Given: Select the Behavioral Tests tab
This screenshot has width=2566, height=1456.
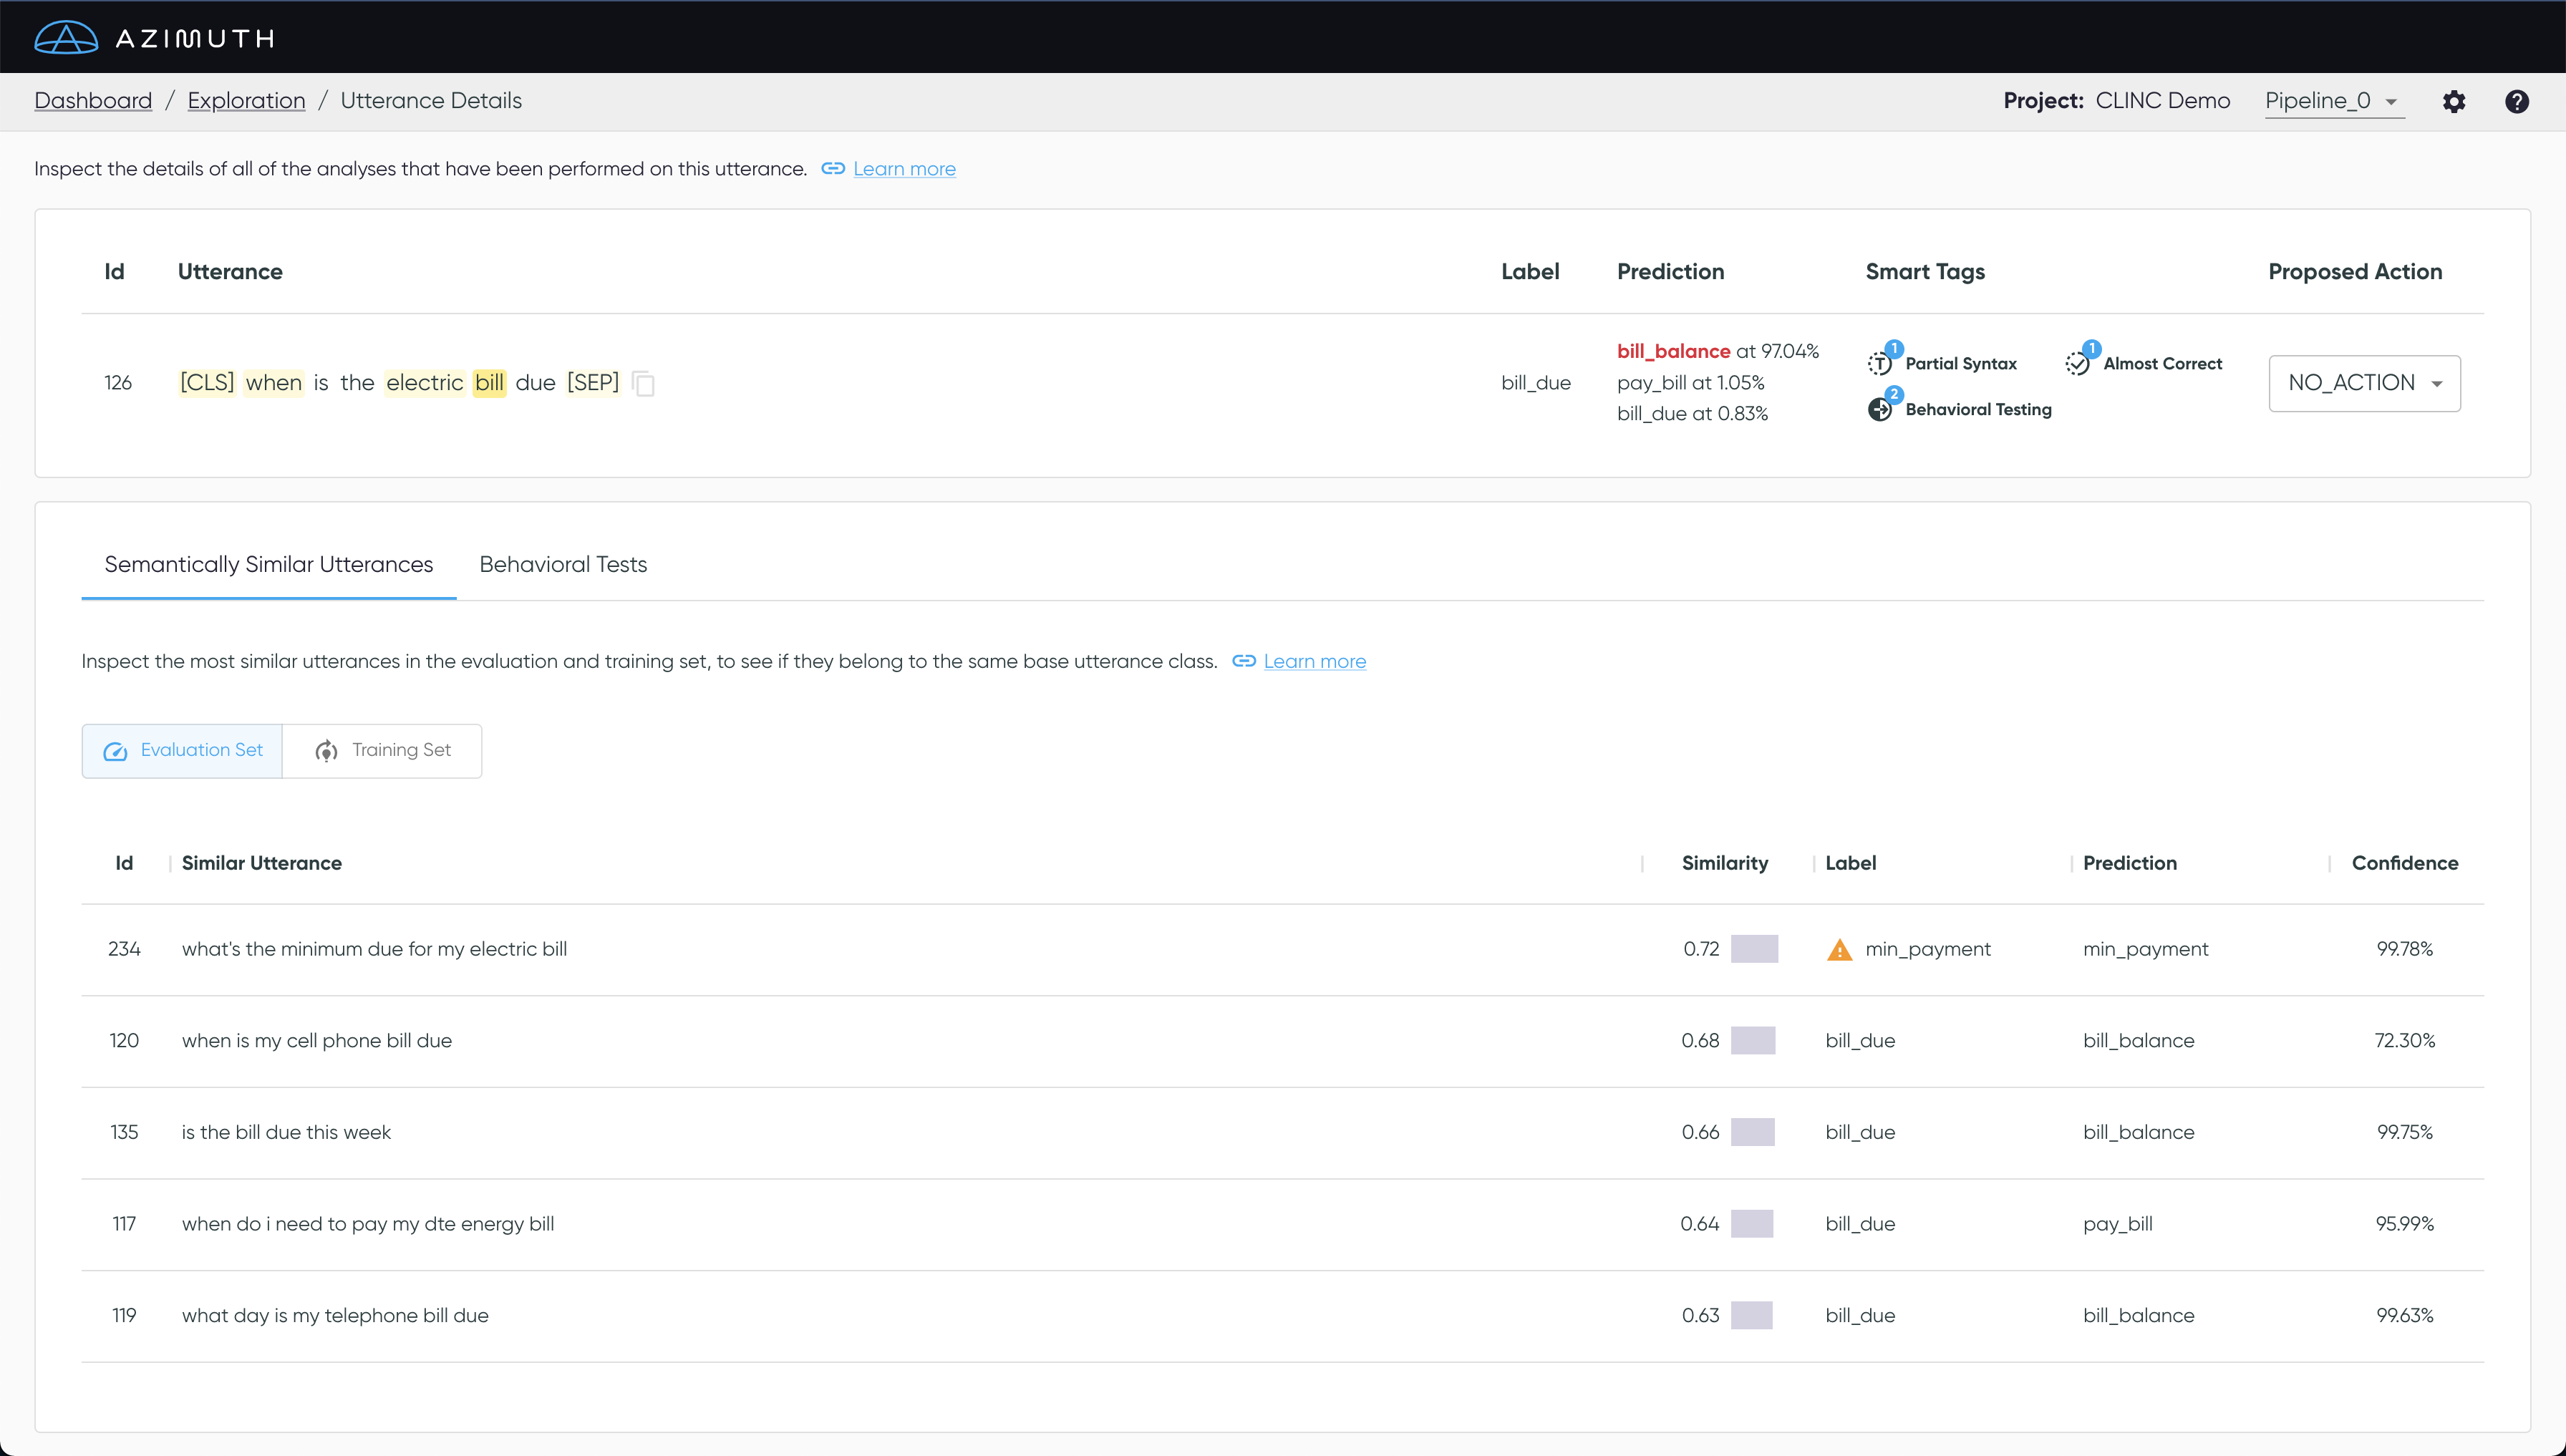Looking at the screenshot, I should [x=563, y=564].
